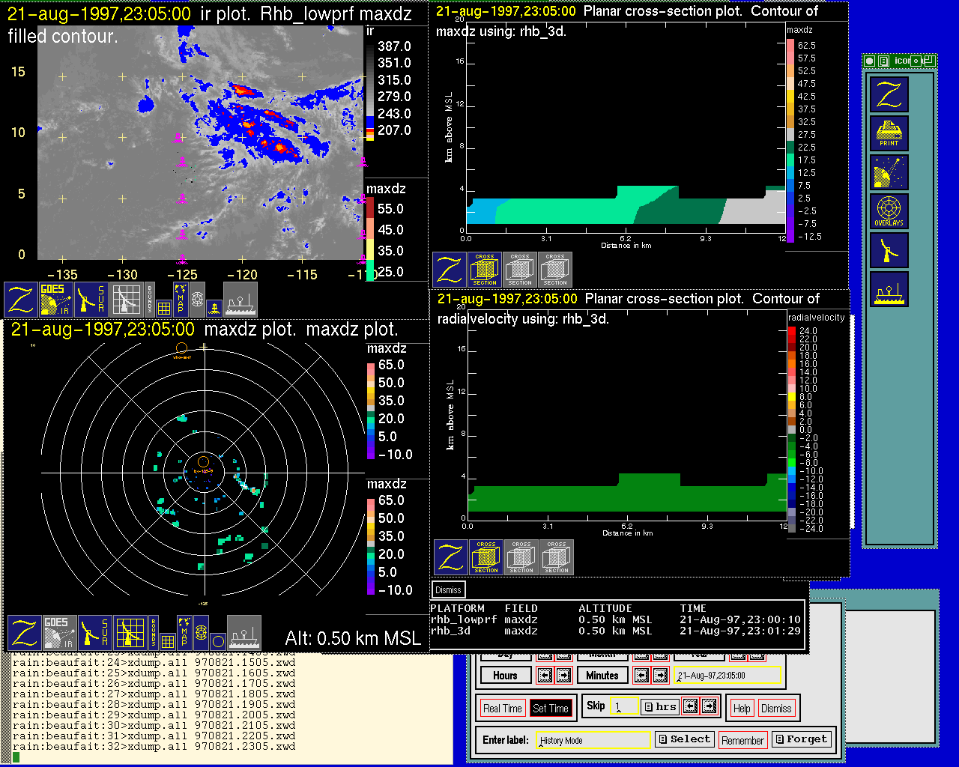Viewport: 959px width, 767px height.
Task: Click the ship platform icon in maxdz plot window
Action: (x=243, y=633)
